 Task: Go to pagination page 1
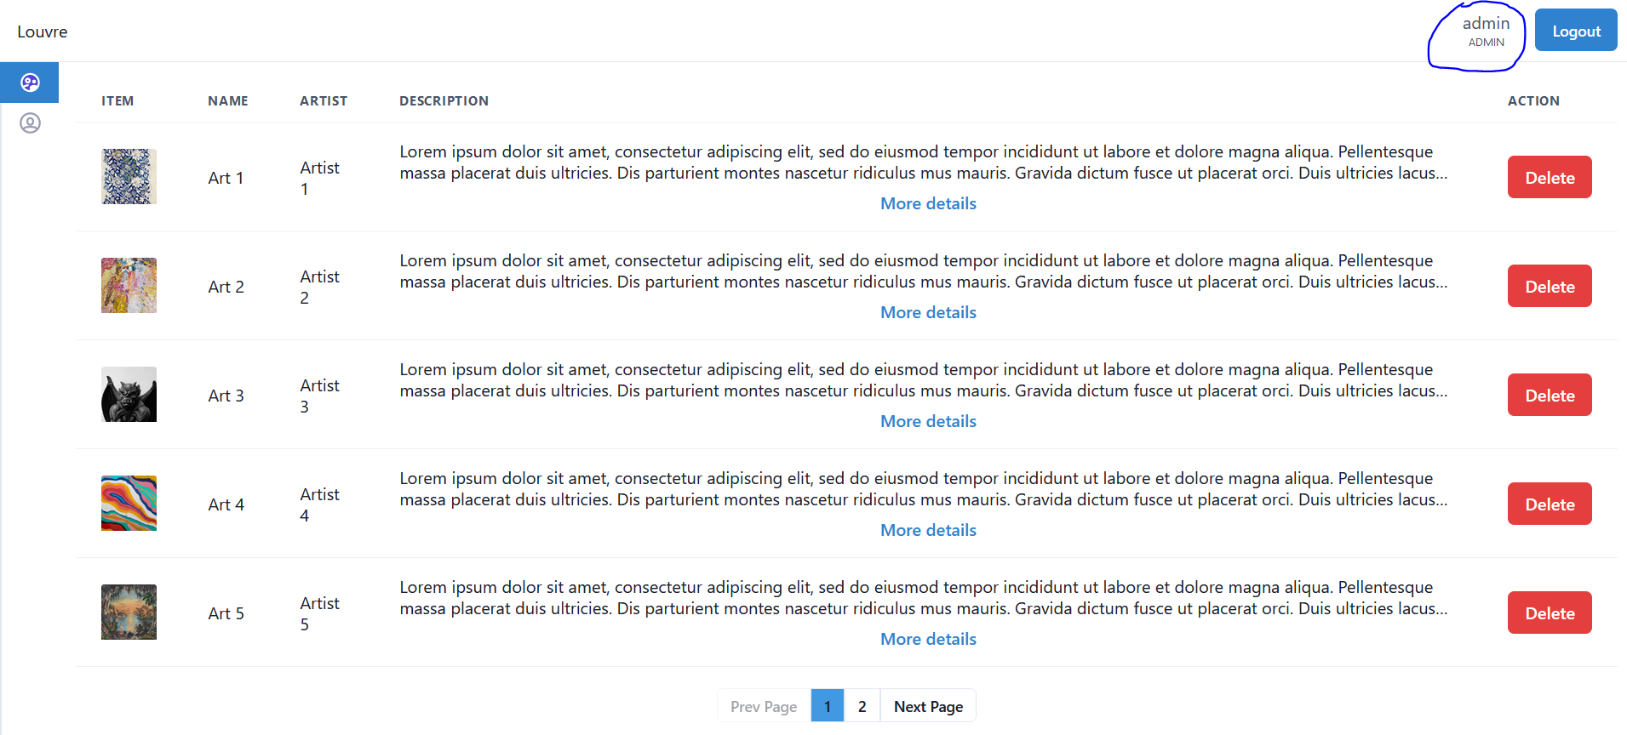click(x=827, y=706)
